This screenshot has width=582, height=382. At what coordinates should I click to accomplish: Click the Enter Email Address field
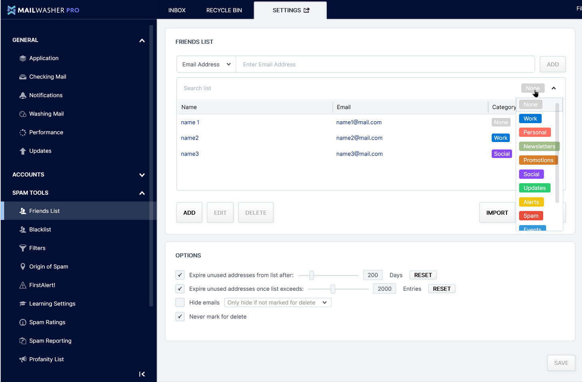click(x=385, y=64)
